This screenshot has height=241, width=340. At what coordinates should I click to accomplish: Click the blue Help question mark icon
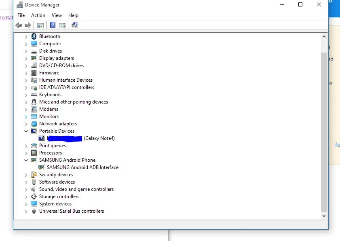(x=53, y=25)
